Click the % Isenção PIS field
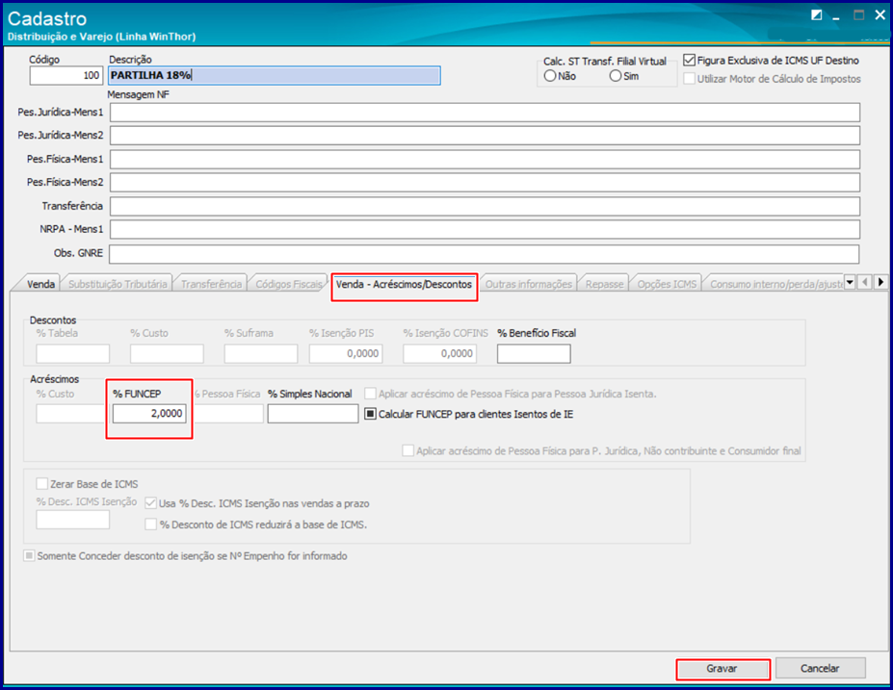893x690 pixels. click(346, 354)
